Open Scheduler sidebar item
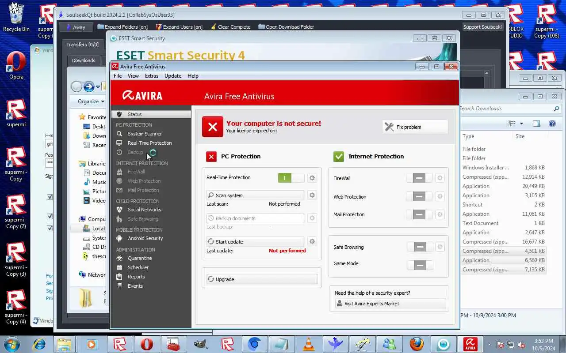 [138, 267]
